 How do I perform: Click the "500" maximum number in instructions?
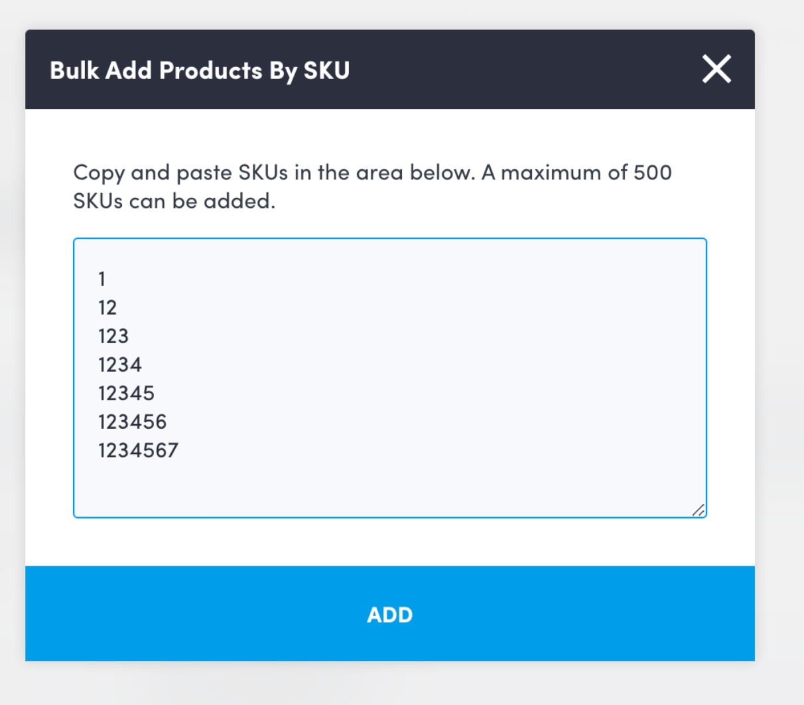pos(652,173)
